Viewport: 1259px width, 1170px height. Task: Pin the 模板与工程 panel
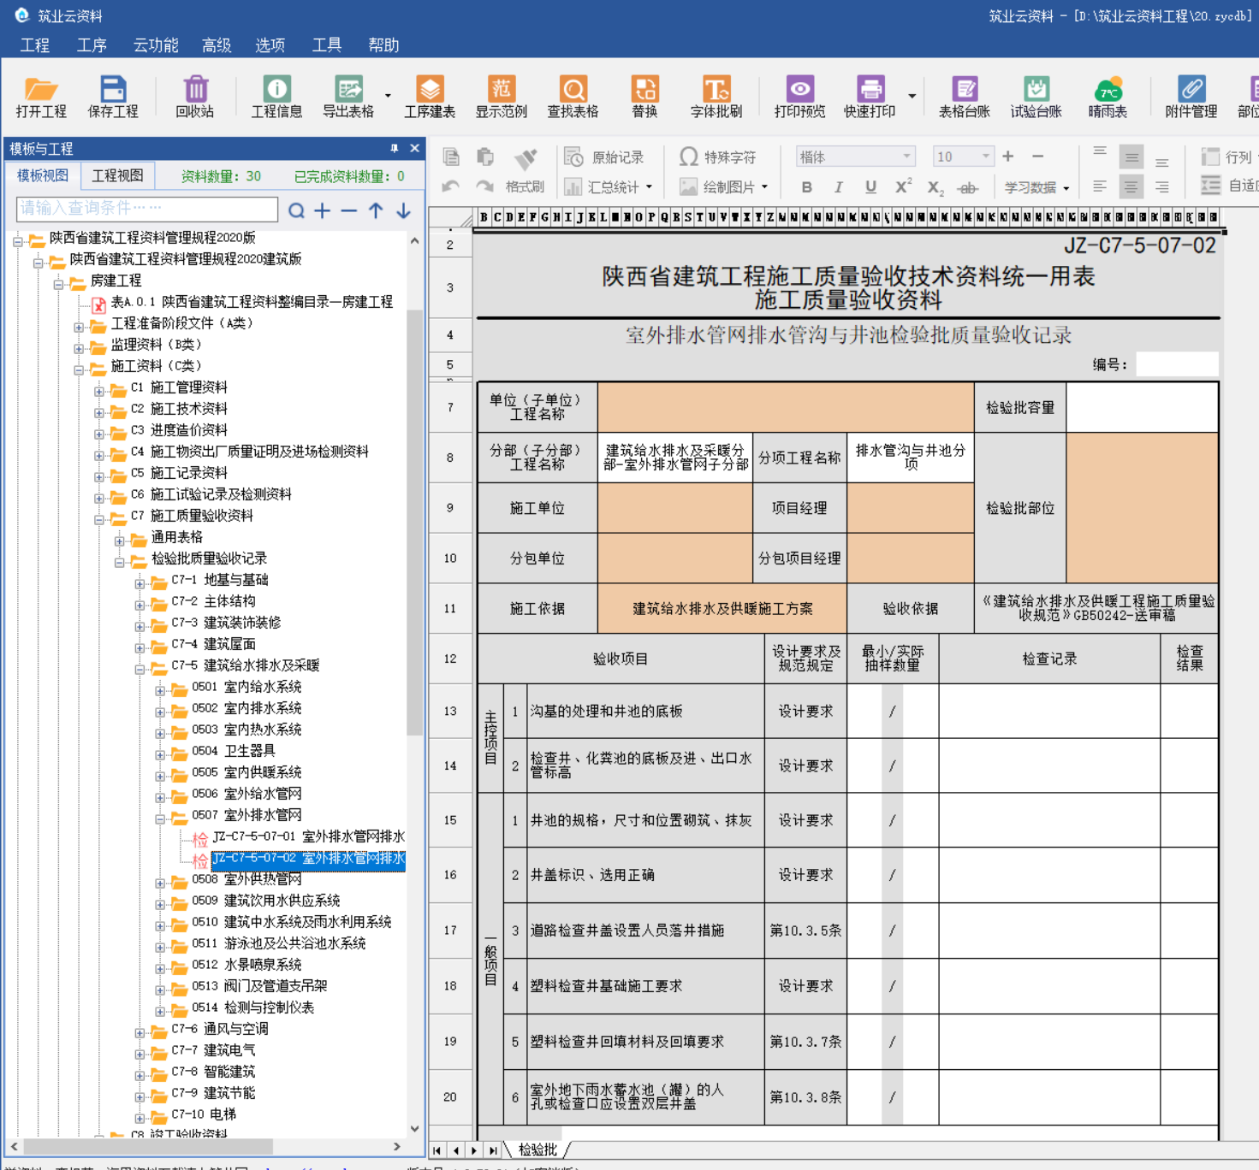[x=395, y=148]
